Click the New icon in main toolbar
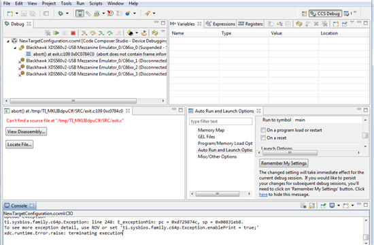 point(10,14)
